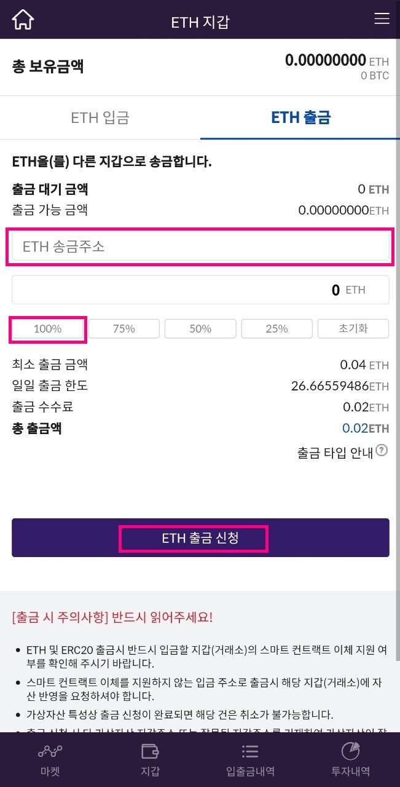400x787 pixels.
Task: Open the hamburger menu
Action: click(382, 18)
